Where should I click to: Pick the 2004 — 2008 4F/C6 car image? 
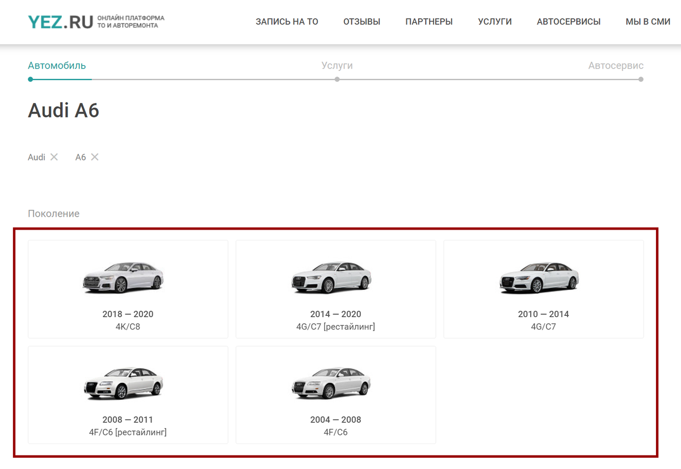point(331,383)
